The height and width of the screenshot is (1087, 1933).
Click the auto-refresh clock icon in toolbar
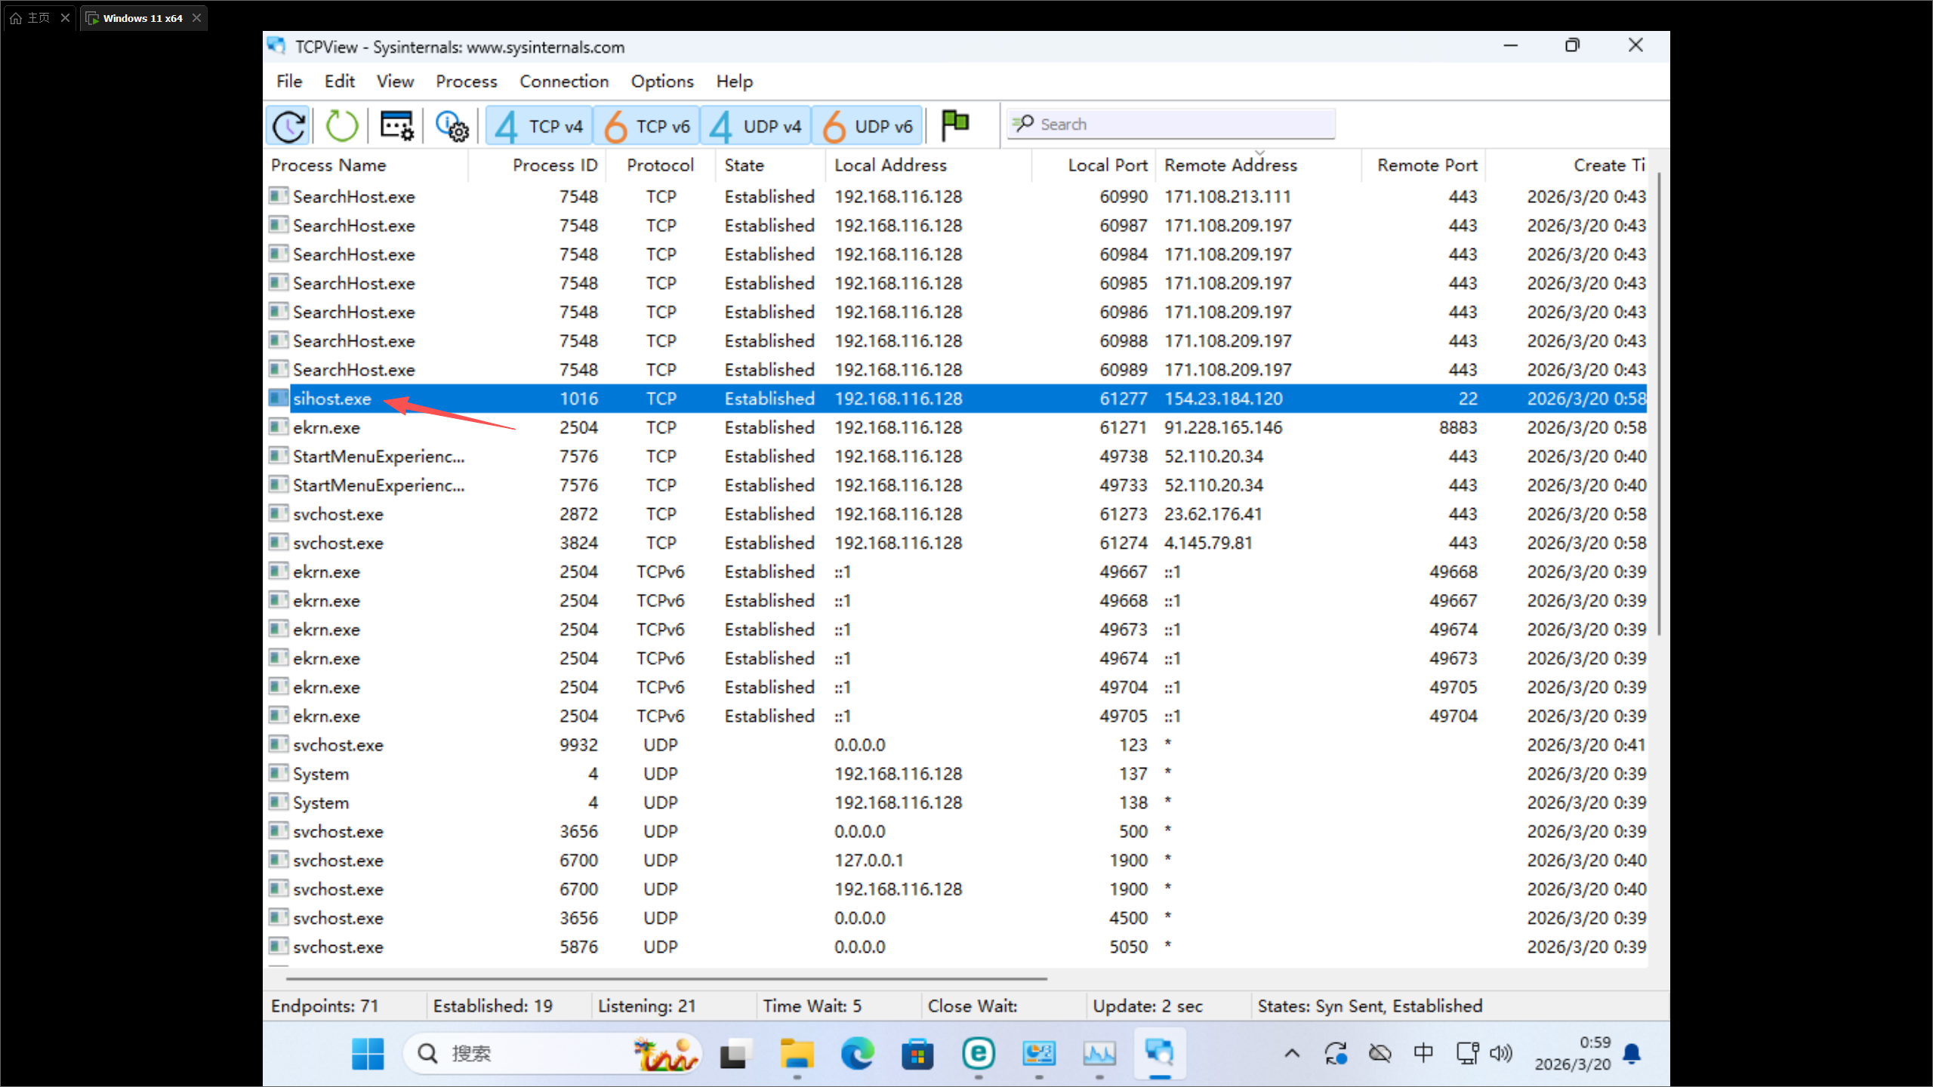pos(288,125)
